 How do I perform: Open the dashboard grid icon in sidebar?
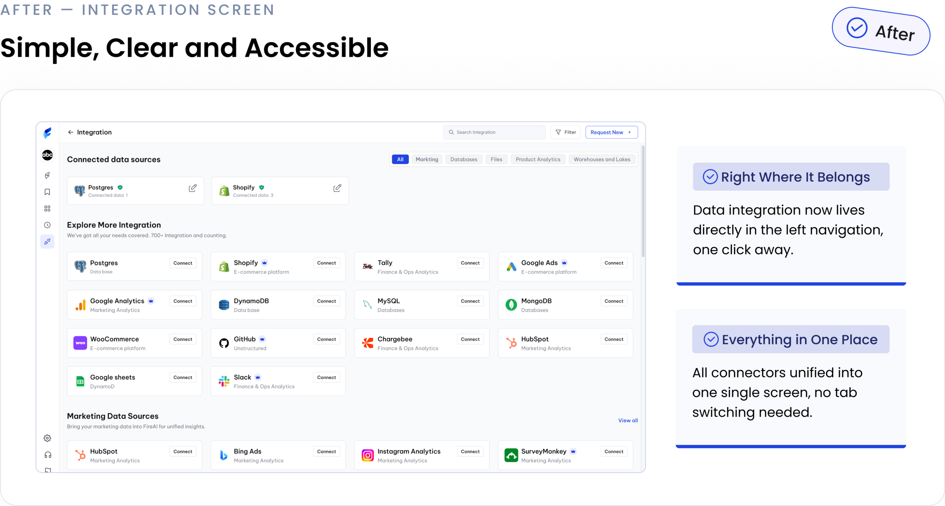coord(47,208)
